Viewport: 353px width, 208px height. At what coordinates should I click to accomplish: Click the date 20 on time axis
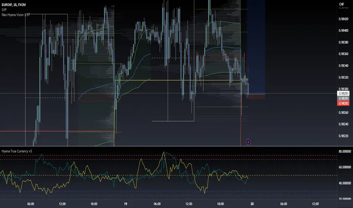(x=252, y=204)
